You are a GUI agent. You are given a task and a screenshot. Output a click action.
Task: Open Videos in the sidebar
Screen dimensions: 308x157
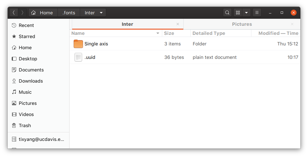click(x=38, y=115)
